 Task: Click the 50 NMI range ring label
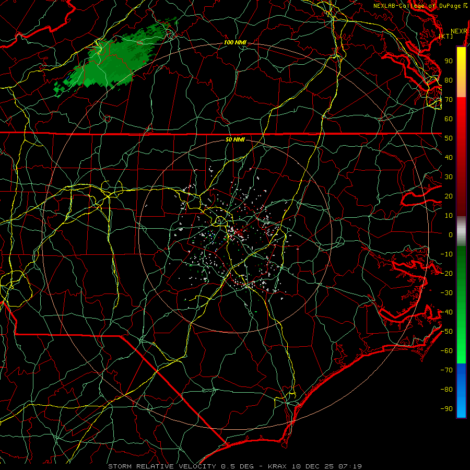[235, 139]
